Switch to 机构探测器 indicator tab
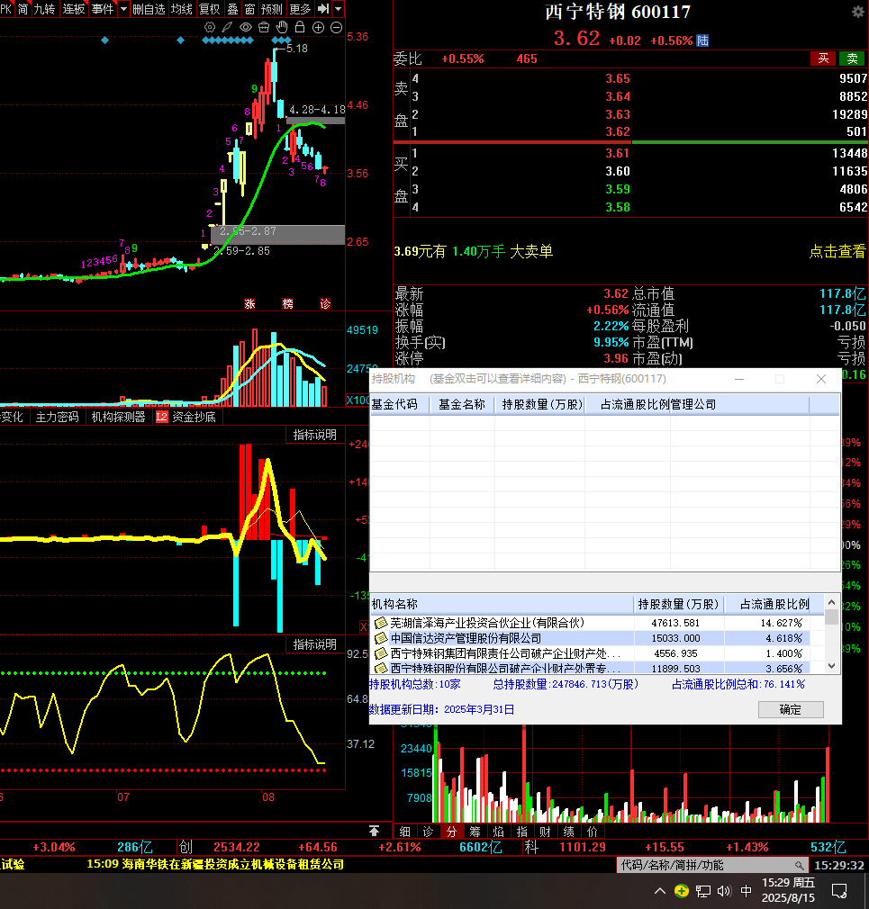The width and height of the screenshot is (869, 909). pos(118,417)
